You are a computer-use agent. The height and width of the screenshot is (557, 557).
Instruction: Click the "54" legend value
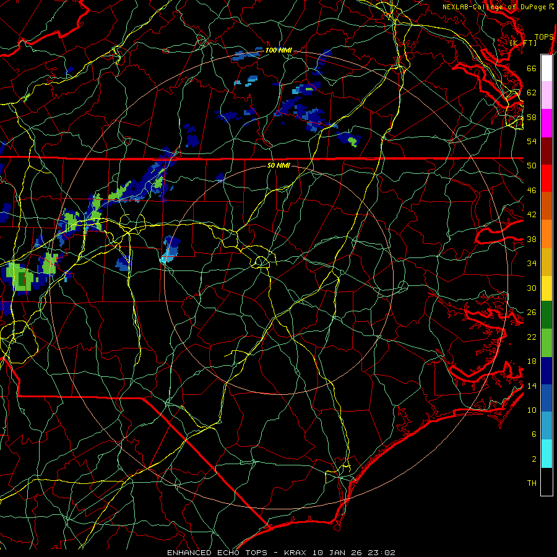[532, 141]
